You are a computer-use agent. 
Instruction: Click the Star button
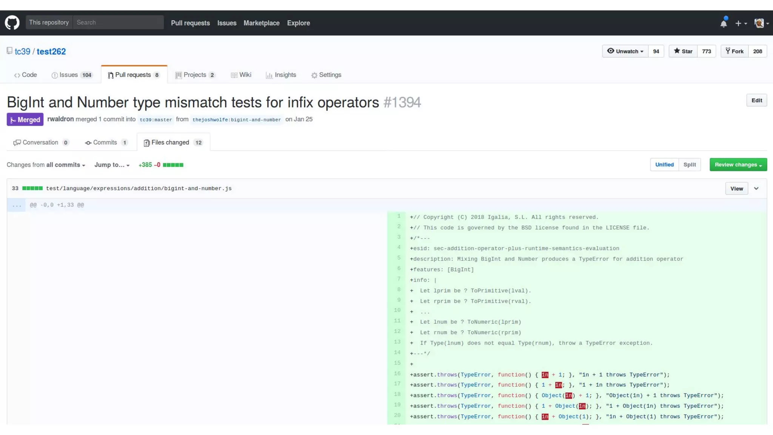[x=683, y=51]
